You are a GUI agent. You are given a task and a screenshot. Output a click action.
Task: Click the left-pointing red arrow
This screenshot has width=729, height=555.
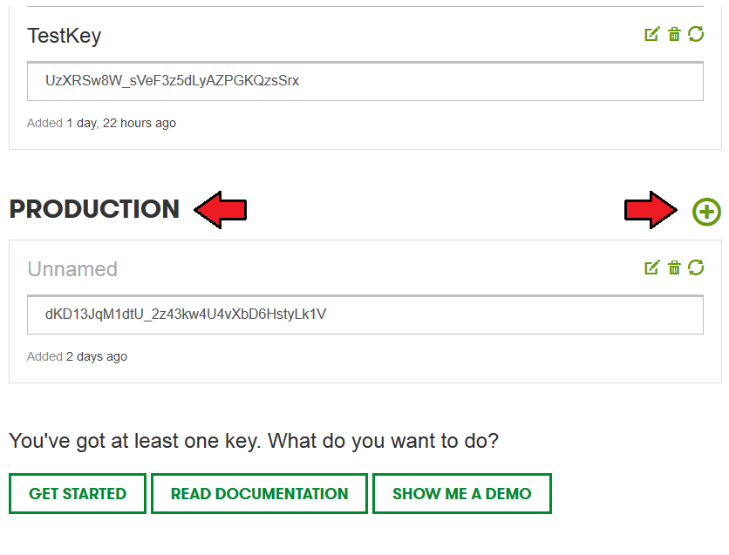coord(221,210)
